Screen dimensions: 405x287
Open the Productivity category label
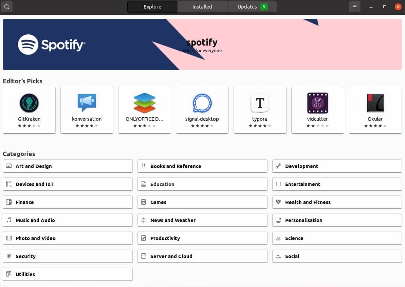point(165,238)
